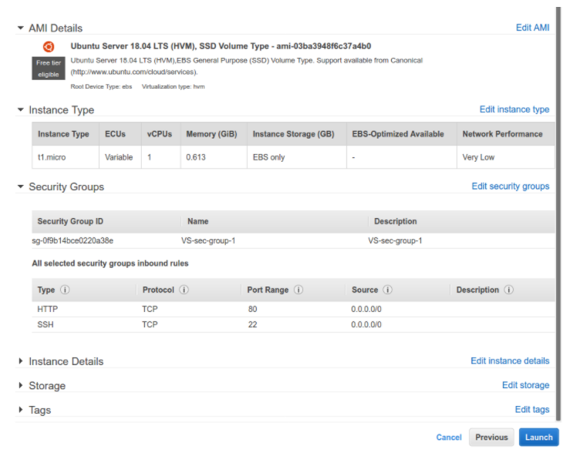Image resolution: width=580 pixels, height=463 pixels.
Task: Collapse the Security Groups section
Action: coord(21,186)
